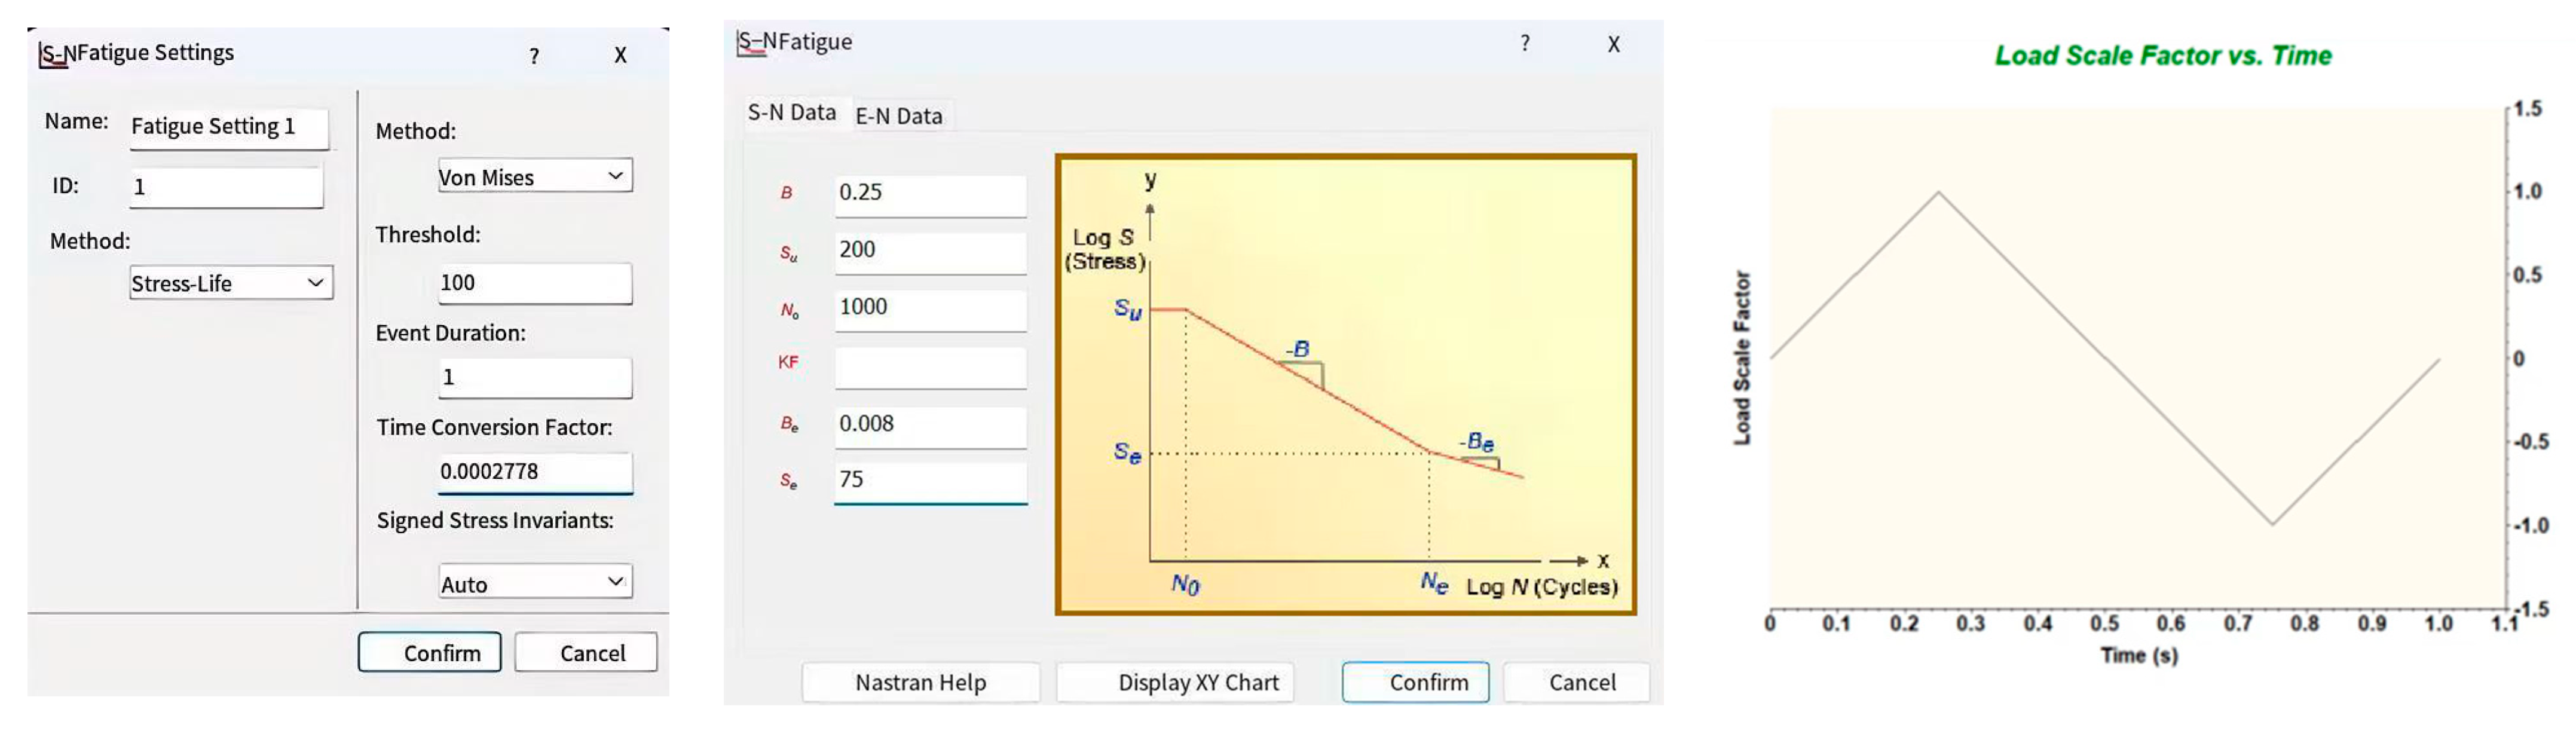This screenshot has height=737, width=2576.
Task: Click the Threshold input field
Action: pyautogui.click(x=534, y=283)
